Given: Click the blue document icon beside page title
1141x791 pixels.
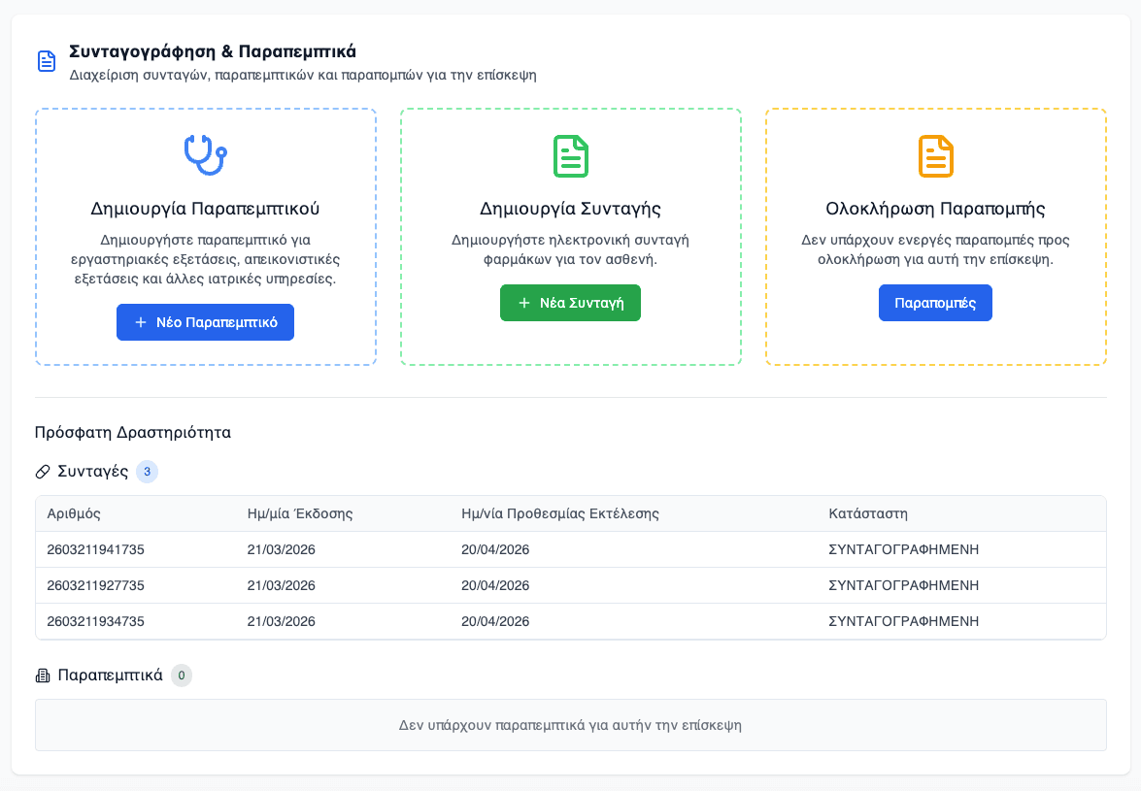Looking at the screenshot, I should tap(47, 61).
